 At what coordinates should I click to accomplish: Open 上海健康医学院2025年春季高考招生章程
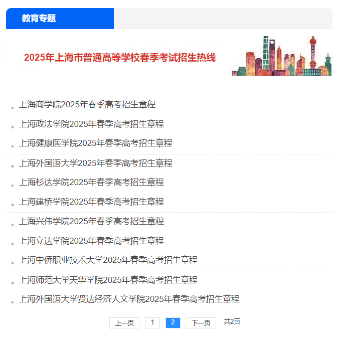(x=96, y=143)
